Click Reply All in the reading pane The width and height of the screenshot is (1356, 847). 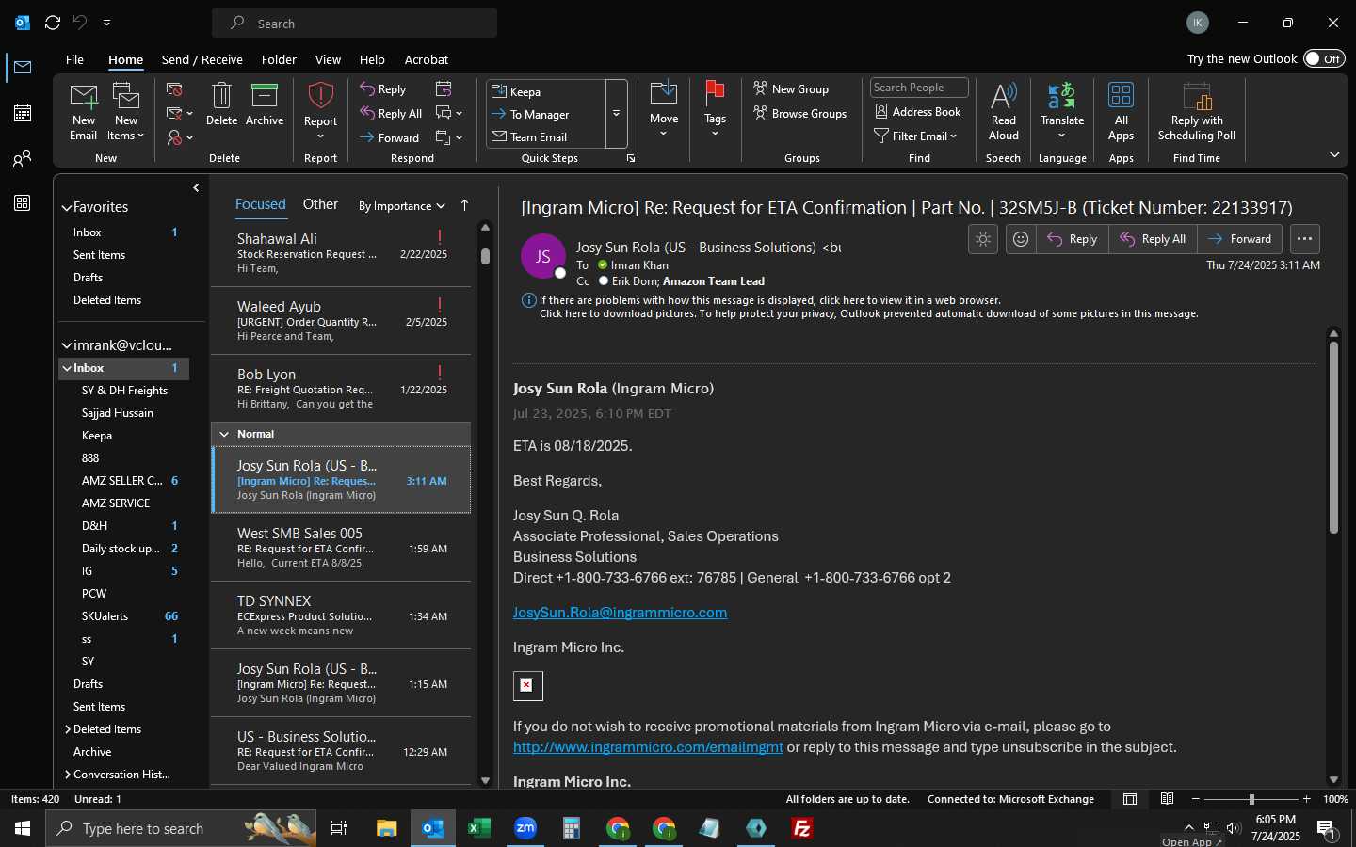pyautogui.click(x=1154, y=239)
